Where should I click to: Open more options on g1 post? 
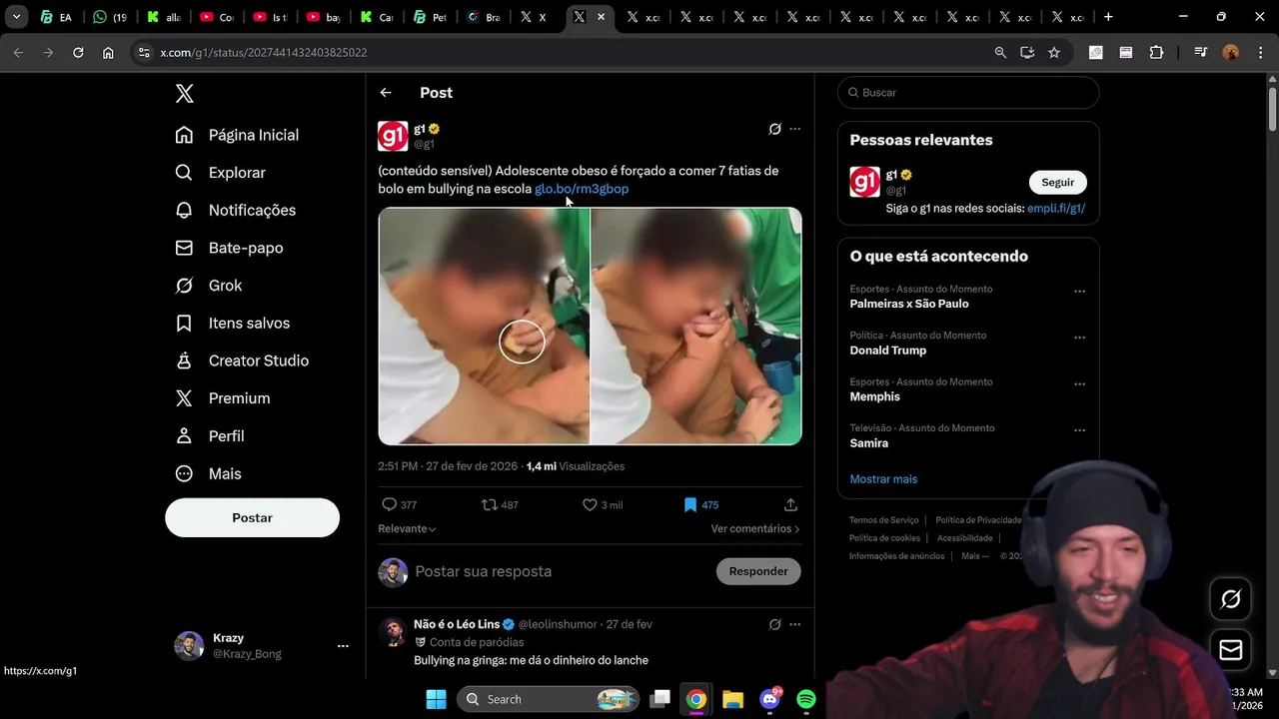tap(795, 129)
